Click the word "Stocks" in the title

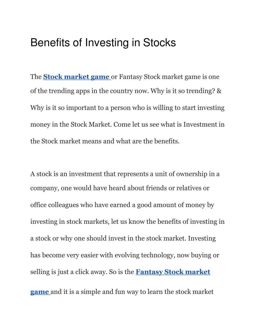coord(159,43)
